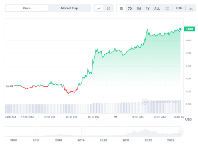The height and width of the screenshot is (146, 198).
Task: Click the 12:00 PM time axis label
Action: click(27, 117)
